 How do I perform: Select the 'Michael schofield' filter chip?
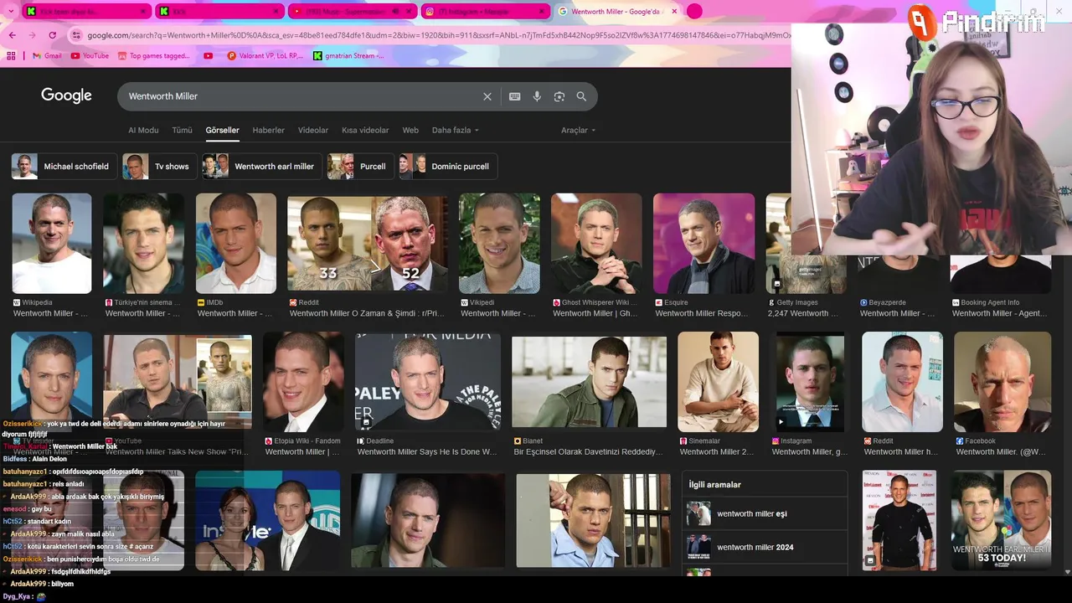pyautogui.click(x=63, y=167)
